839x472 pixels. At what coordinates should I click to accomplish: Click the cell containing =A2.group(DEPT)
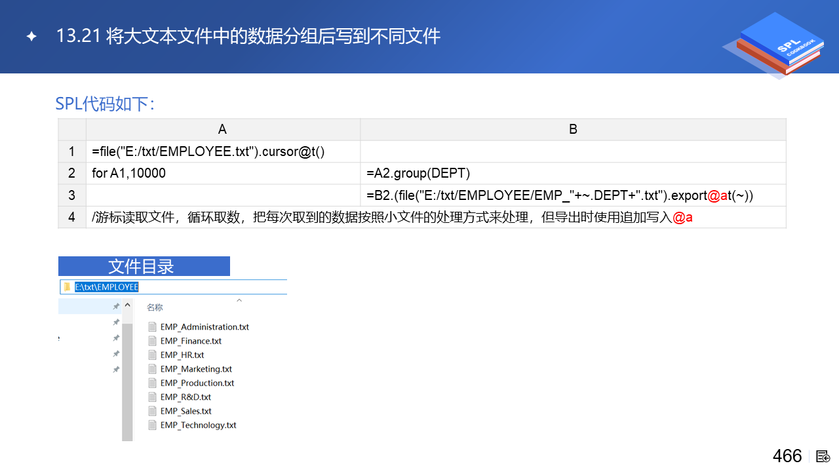coord(573,174)
